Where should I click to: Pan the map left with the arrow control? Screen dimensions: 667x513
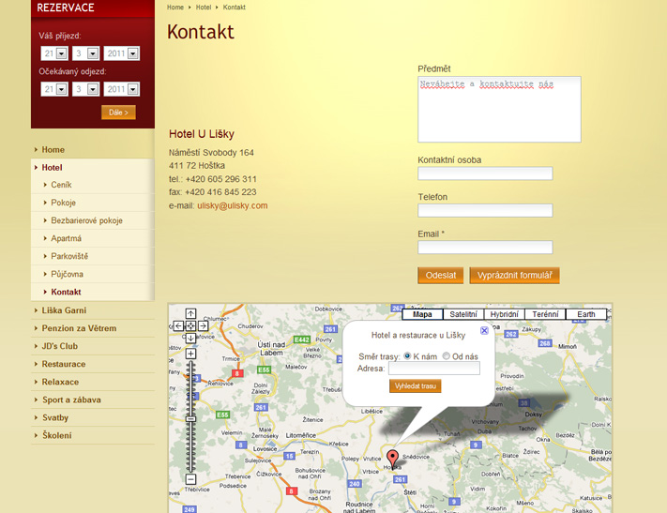point(178,326)
